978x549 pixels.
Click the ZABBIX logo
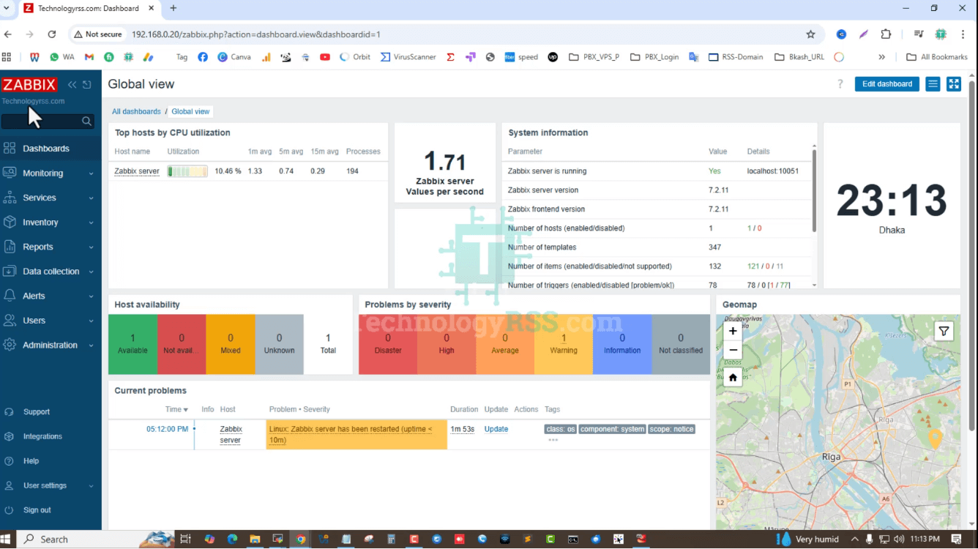pyautogui.click(x=29, y=84)
